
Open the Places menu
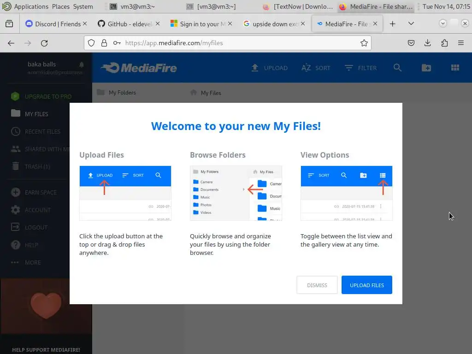[x=60, y=6]
